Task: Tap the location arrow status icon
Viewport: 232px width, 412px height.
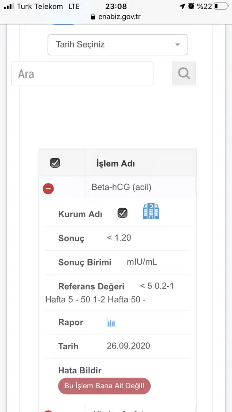Action: pos(182,6)
